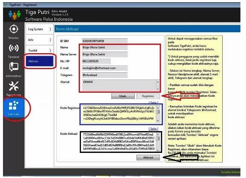Click inside the Alamat text area
The width and height of the screenshot is (246, 178).
(119, 85)
